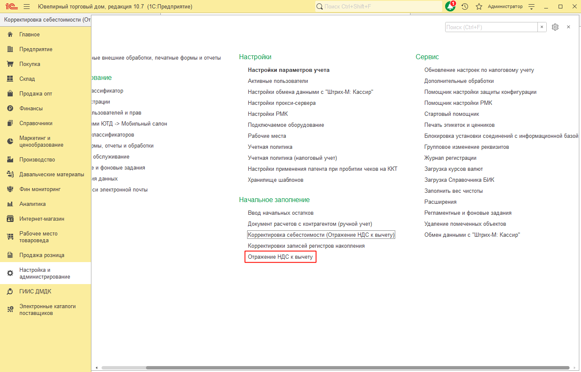The width and height of the screenshot is (581, 372).
Task: Clear the menu search field
Action: click(x=542, y=27)
